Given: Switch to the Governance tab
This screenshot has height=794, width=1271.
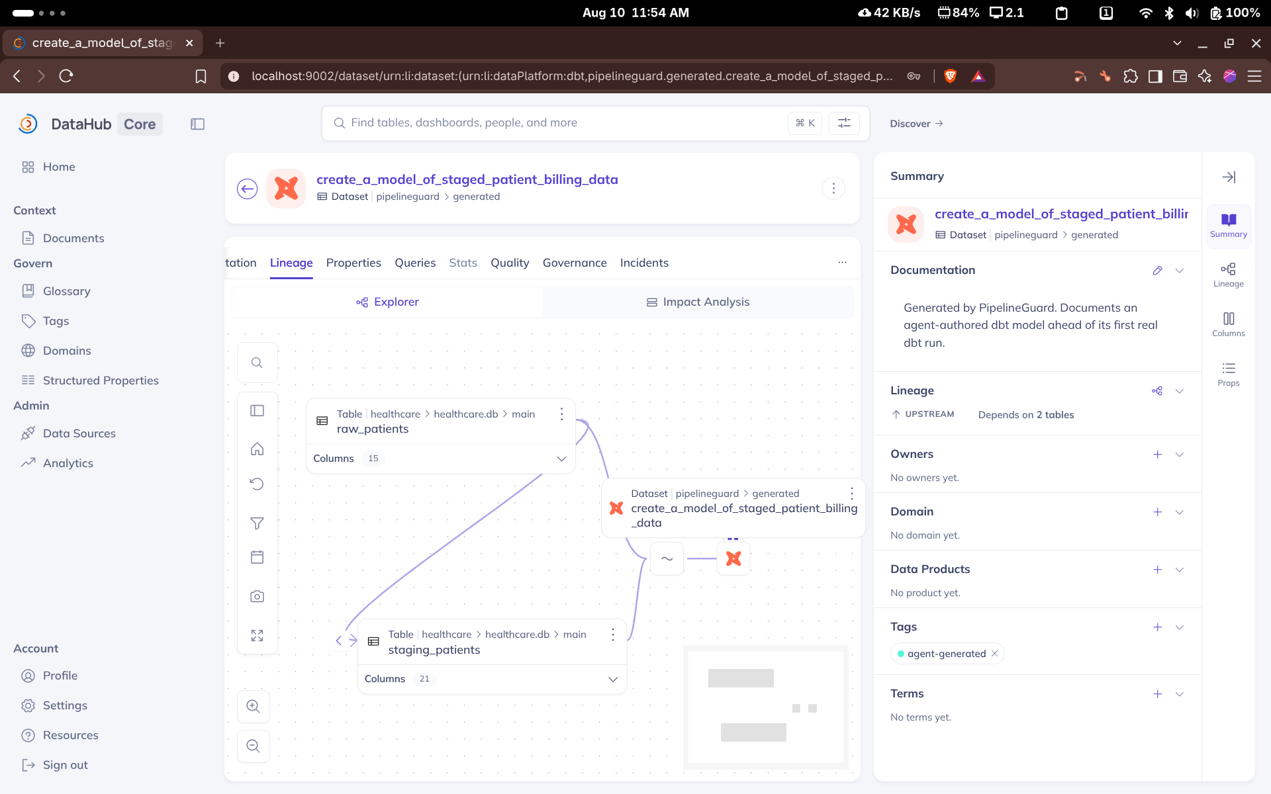Looking at the screenshot, I should 575,263.
